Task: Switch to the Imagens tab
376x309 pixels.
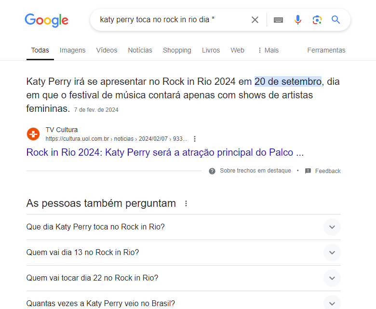Action: point(72,50)
